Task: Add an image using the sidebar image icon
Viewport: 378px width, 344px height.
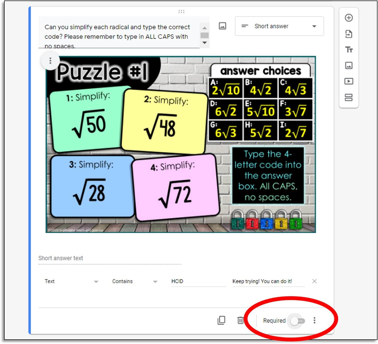Action: pos(349,65)
